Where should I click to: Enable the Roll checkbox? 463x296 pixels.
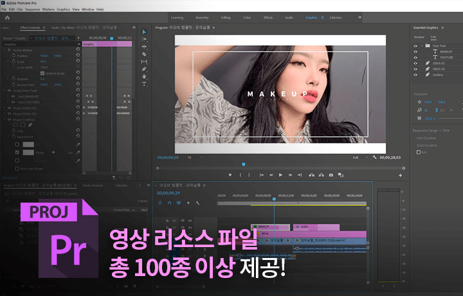(x=419, y=152)
